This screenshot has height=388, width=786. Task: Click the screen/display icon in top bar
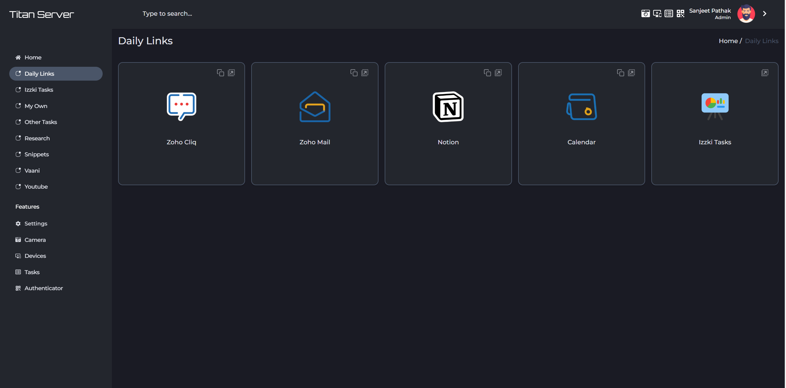click(657, 14)
